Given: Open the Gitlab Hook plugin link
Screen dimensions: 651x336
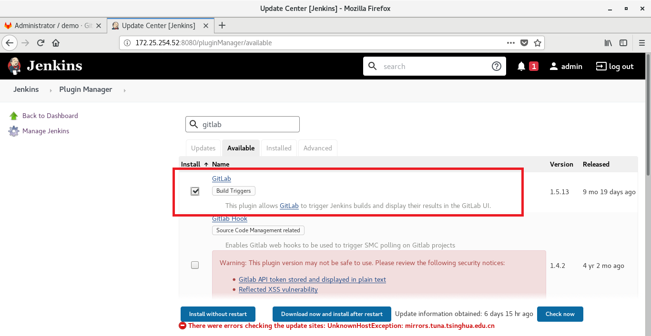Looking at the screenshot, I should 230,218.
